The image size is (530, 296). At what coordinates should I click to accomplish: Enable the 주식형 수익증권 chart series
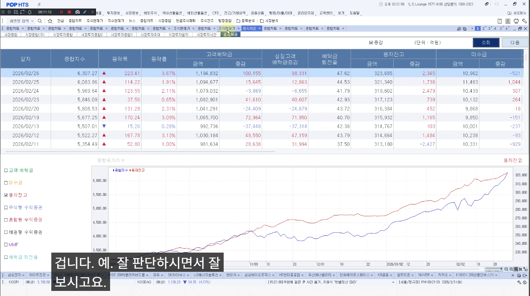(6, 207)
